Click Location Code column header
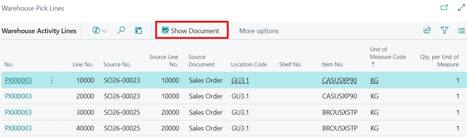This screenshot has width=467, height=137. 249,65
